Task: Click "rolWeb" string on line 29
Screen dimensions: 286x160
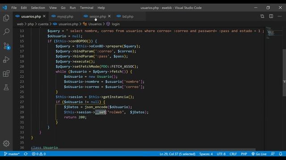Action: [x=116, y=112]
